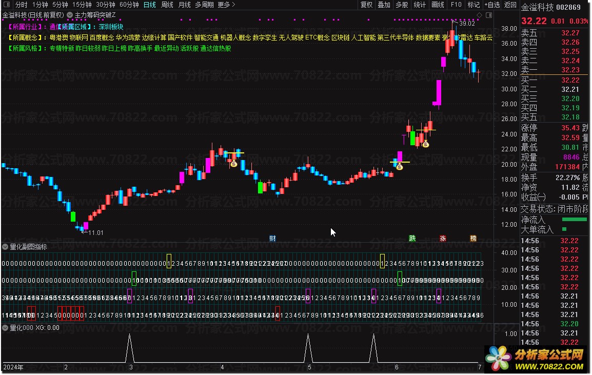Select the 30分钟 period
592x375 pixels.
[105, 5]
